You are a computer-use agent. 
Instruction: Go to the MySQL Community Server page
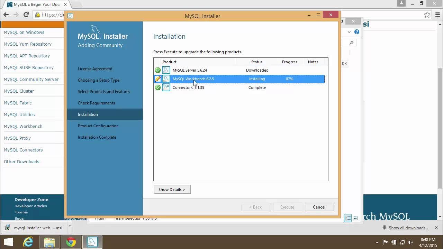click(31, 80)
